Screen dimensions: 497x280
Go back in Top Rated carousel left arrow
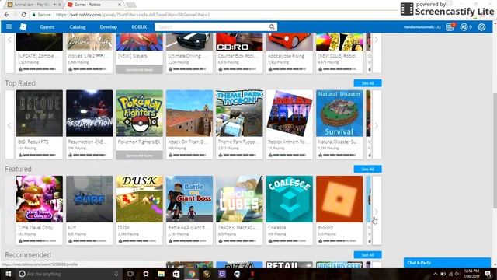[x=9, y=126]
